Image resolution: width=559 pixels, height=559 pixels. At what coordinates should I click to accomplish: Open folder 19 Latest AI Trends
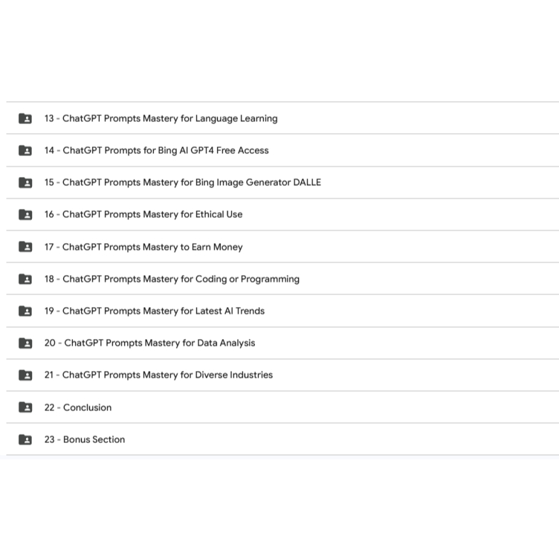point(154,311)
